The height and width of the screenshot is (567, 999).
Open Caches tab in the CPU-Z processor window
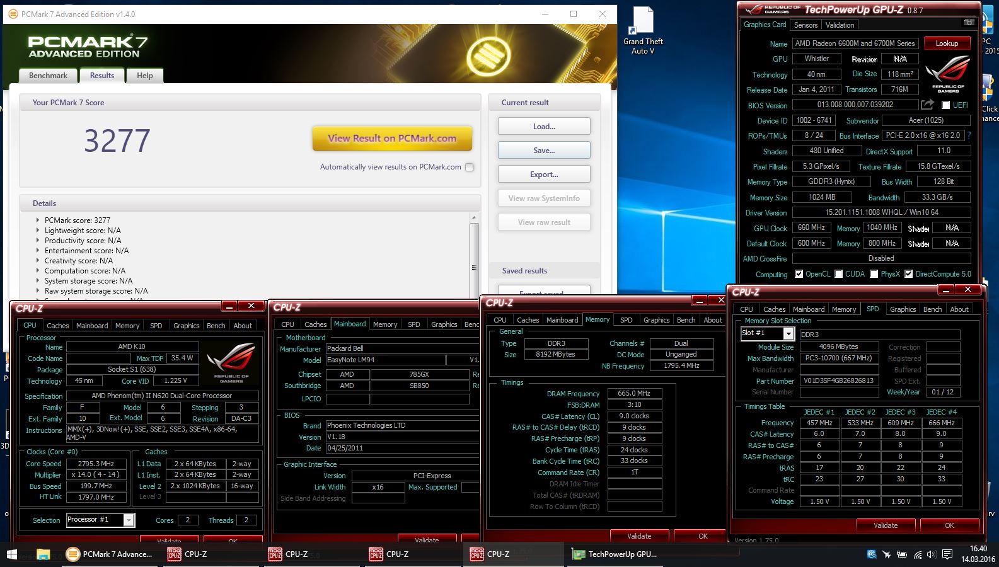[x=57, y=326]
